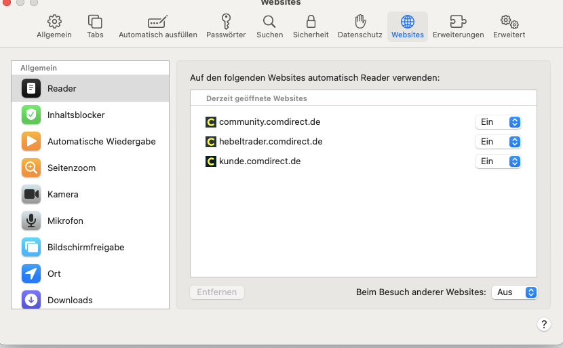Select Seitenzoom magnifier icon in sidebar
Viewport: 563px width, 348px height.
[31, 168]
